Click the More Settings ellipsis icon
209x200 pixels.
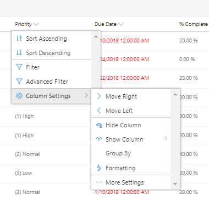[x=99, y=182]
